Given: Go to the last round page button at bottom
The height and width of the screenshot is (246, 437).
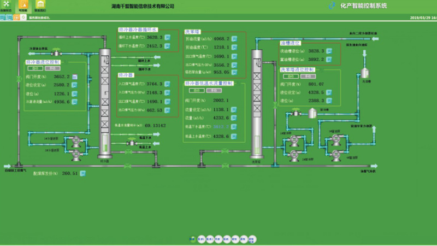Looking at the screenshot, I should (x=252, y=239).
